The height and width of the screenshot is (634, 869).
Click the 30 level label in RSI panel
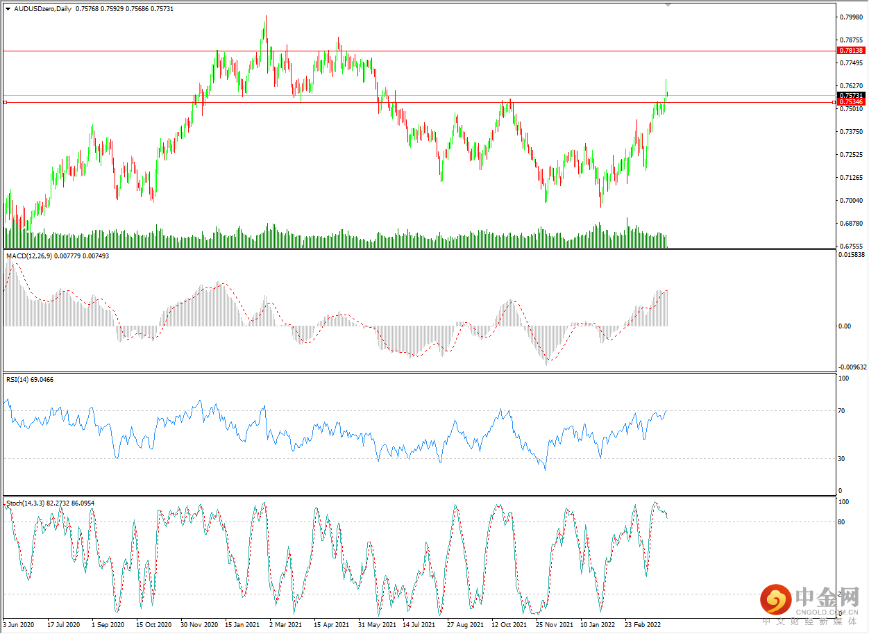843,458
